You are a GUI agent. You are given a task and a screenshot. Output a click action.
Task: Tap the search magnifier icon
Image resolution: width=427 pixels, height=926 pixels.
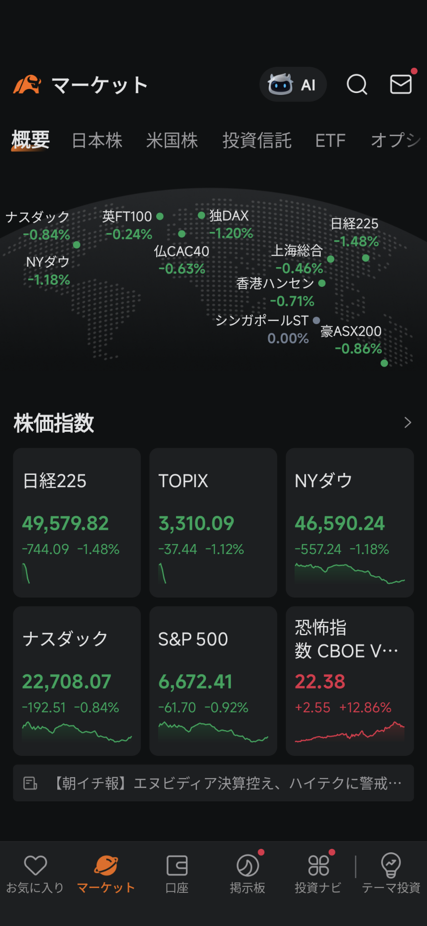point(357,85)
